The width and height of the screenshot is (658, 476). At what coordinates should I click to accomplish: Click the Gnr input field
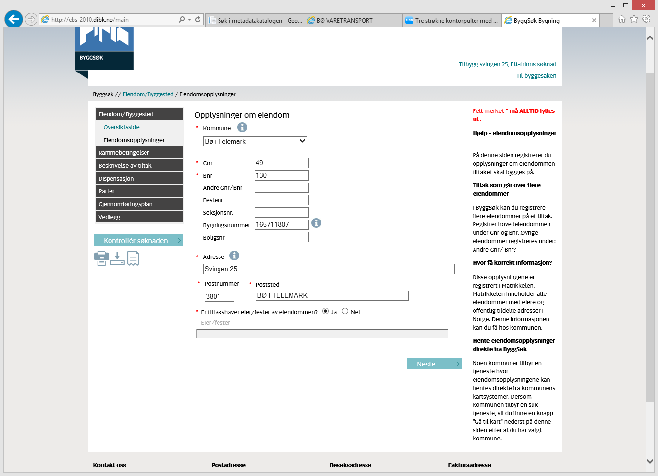(x=282, y=163)
